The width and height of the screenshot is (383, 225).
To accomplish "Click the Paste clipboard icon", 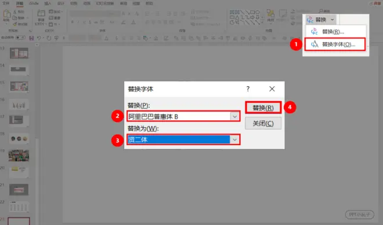I will (6, 14).
